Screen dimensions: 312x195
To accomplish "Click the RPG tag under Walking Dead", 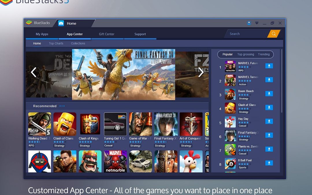I will [x=31, y=145].
